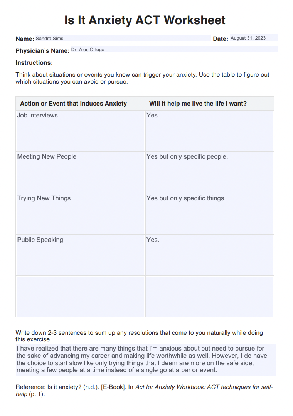Click the 'Public Speaking' table cell

80,255
